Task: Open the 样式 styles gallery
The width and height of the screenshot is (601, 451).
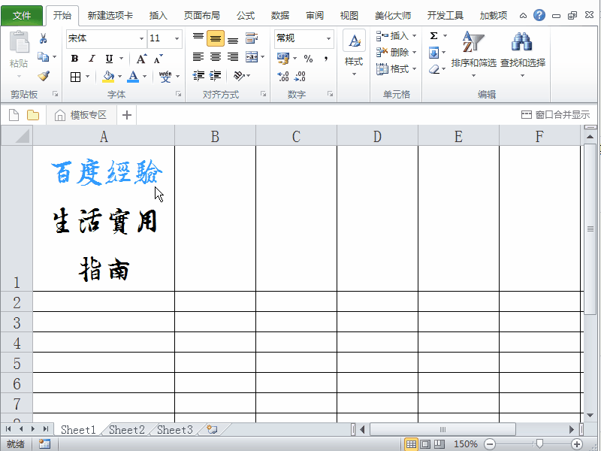Action: pyautogui.click(x=354, y=53)
